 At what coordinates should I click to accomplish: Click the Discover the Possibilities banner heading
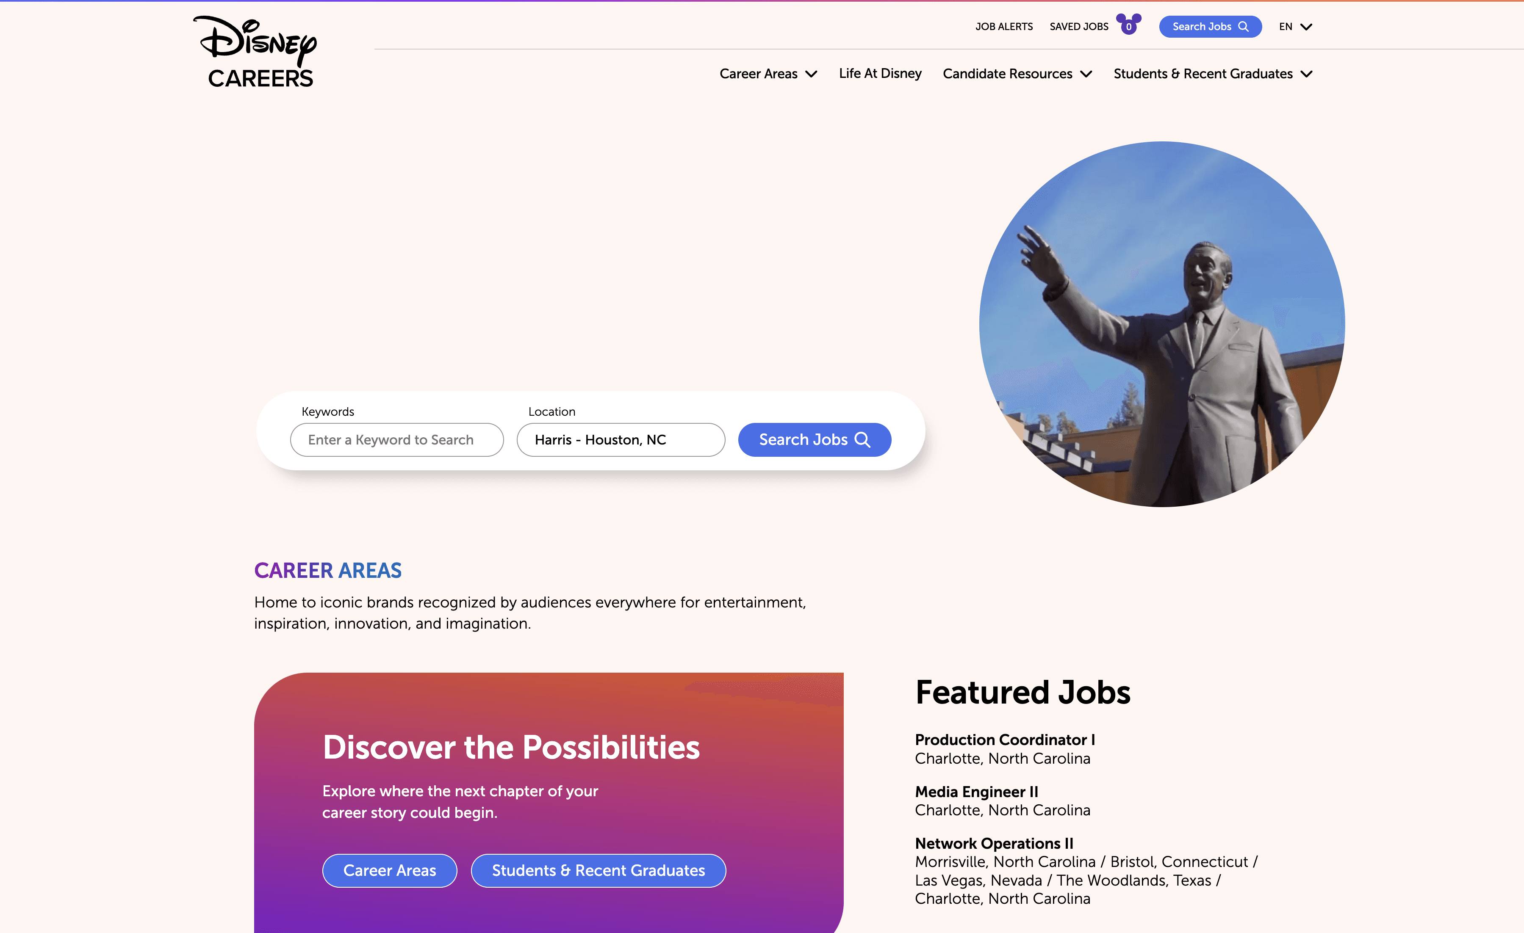tap(511, 747)
